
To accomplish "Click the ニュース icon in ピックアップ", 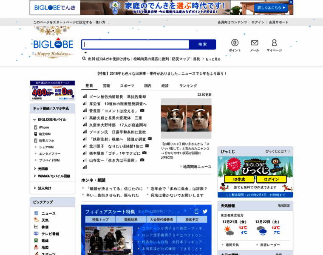I will point(36,213).
